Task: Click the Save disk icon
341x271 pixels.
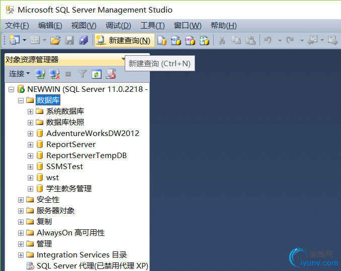Action: click(69, 40)
